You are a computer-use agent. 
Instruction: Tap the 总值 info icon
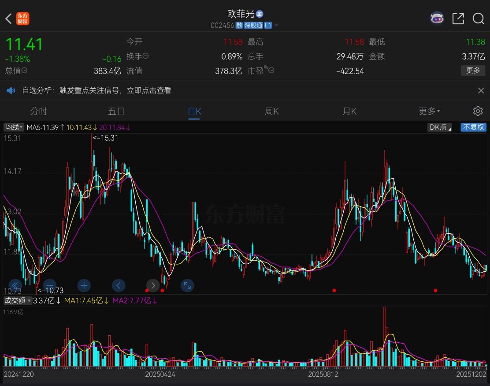pyautogui.click(x=24, y=71)
